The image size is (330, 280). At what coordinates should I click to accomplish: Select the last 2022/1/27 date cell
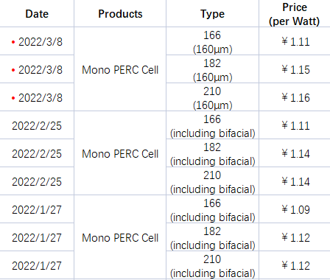tap(37, 265)
